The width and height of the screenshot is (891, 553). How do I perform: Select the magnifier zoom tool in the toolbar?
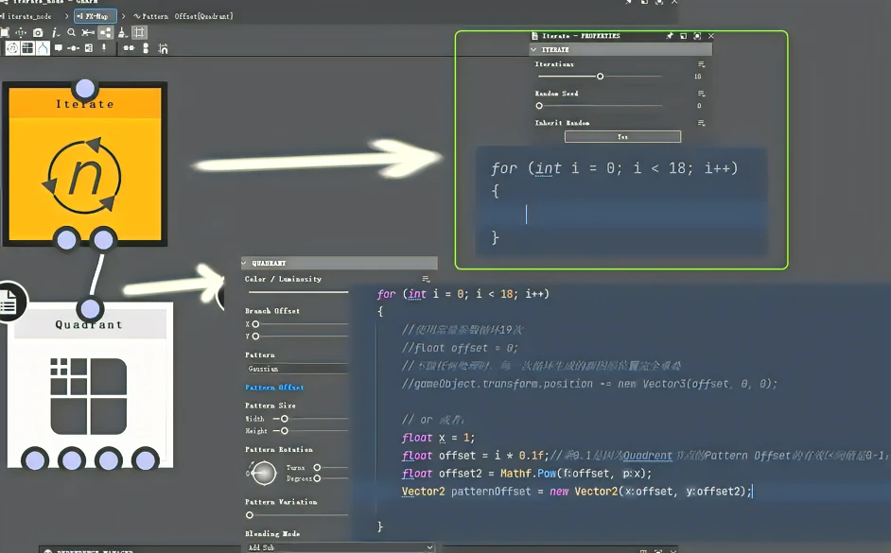click(x=71, y=33)
